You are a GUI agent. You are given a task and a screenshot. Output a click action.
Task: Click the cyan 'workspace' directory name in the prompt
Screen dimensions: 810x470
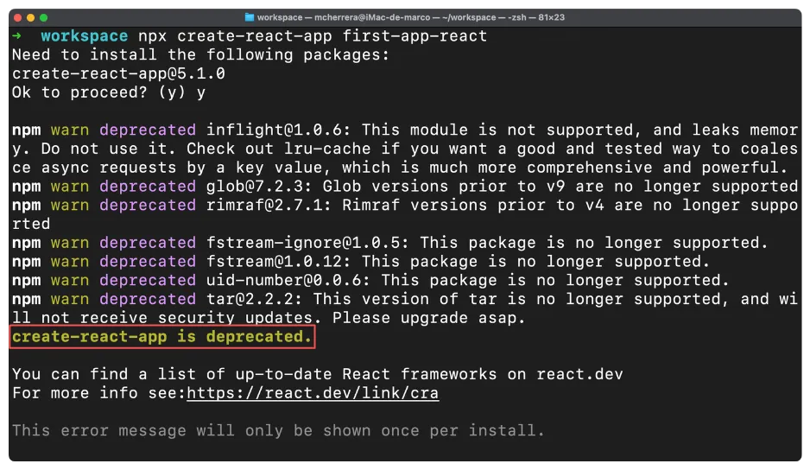(84, 36)
